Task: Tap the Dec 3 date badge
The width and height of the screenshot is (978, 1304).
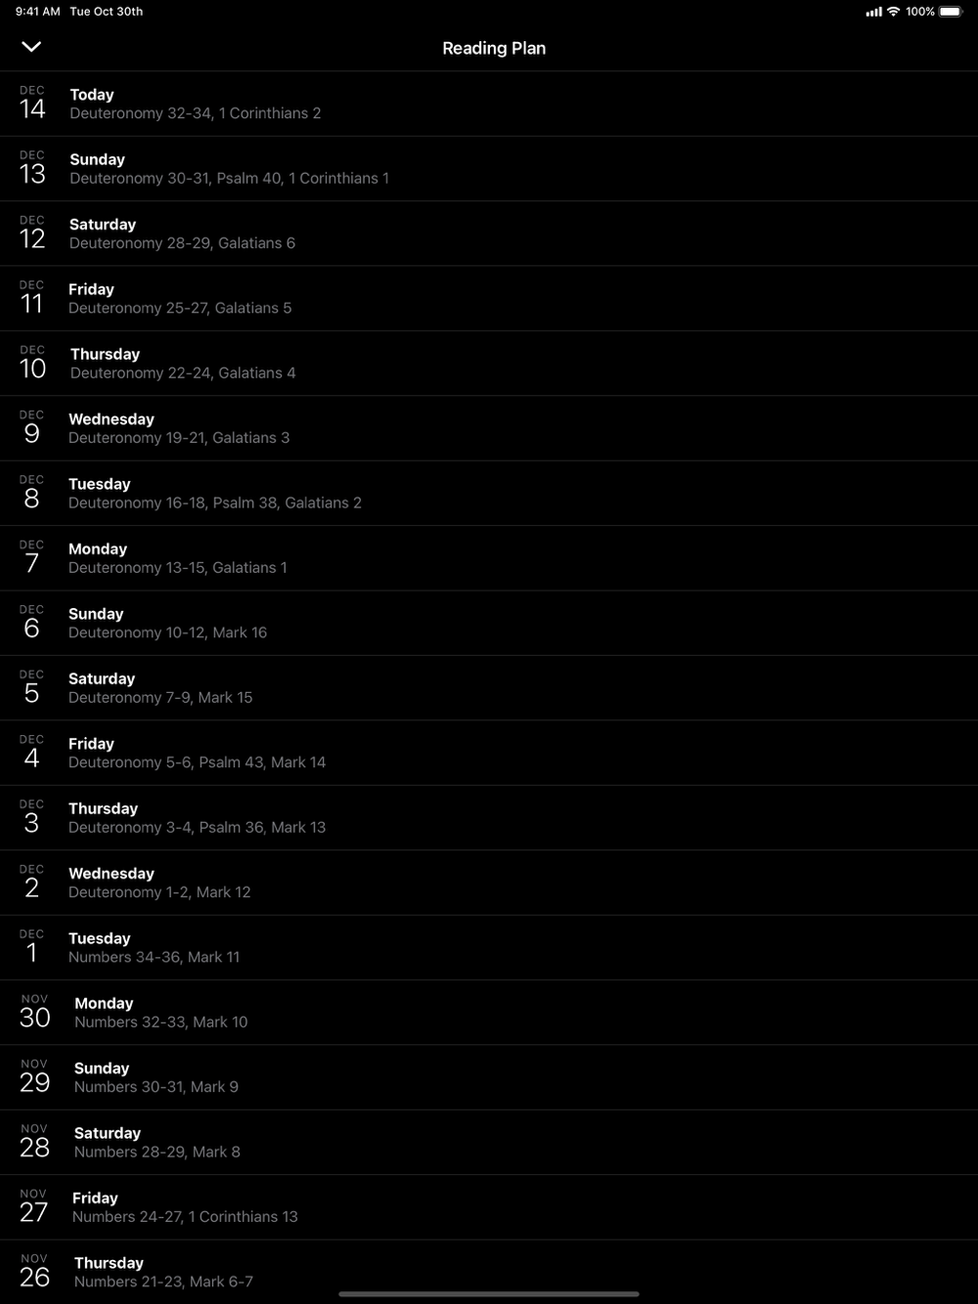Action: (x=32, y=817)
